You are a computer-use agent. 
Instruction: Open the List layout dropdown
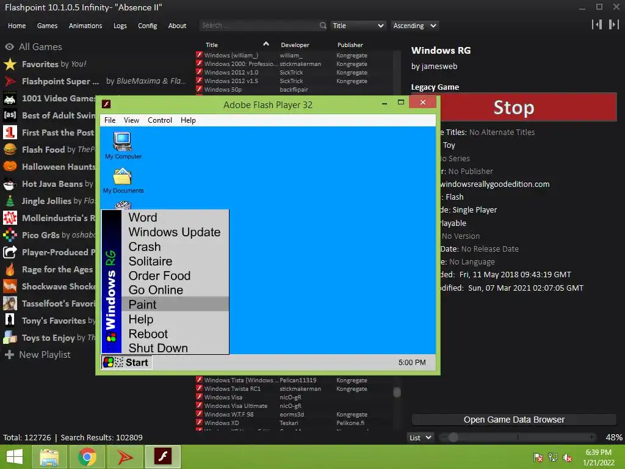421,437
